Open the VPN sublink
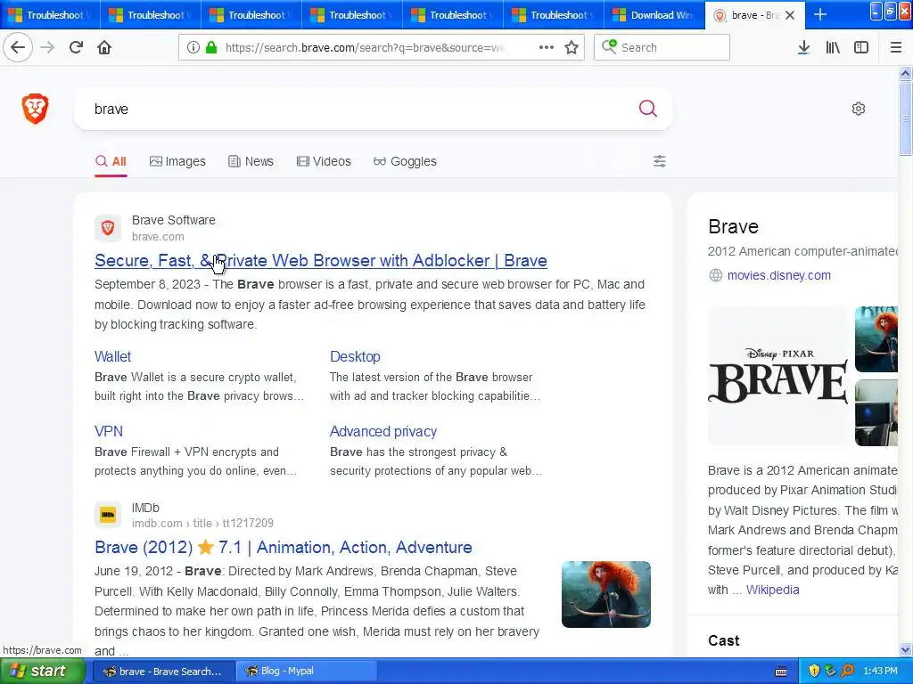Image resolution: width=913 pixels, height=684 pixels. [109, 432]
